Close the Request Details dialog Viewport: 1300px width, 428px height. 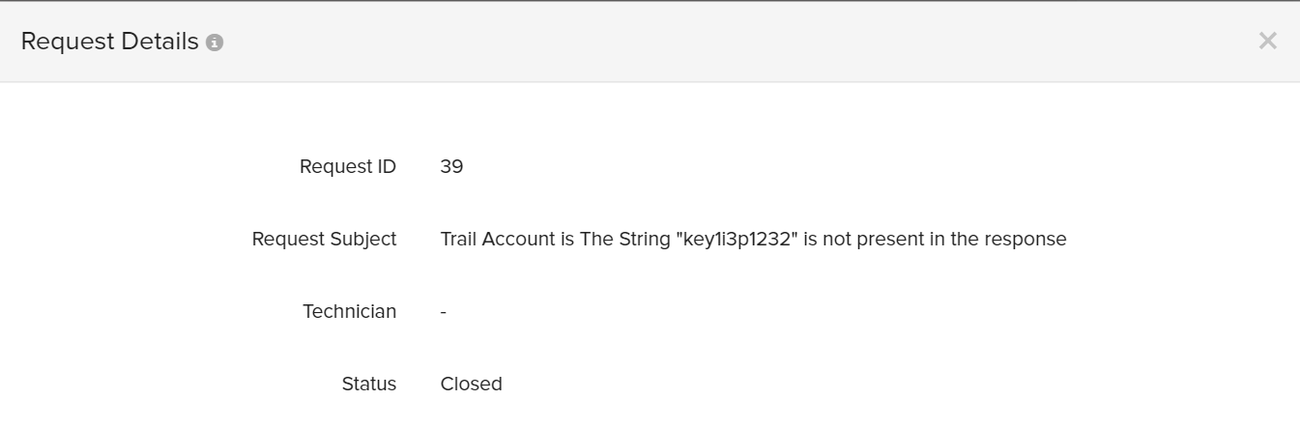(x=1267, y=41)
